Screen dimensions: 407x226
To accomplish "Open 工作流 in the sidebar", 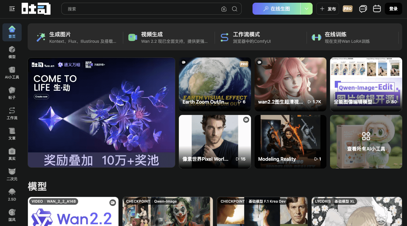I will pos(12,114).
